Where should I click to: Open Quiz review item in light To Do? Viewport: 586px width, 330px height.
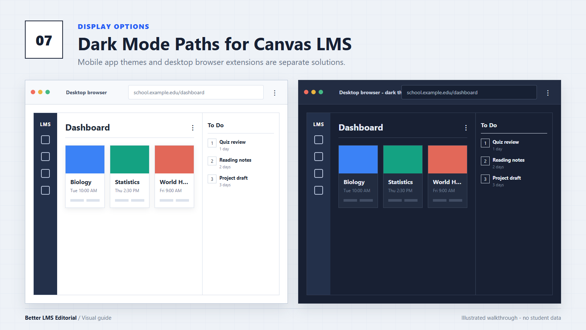[x=241, y=145]
